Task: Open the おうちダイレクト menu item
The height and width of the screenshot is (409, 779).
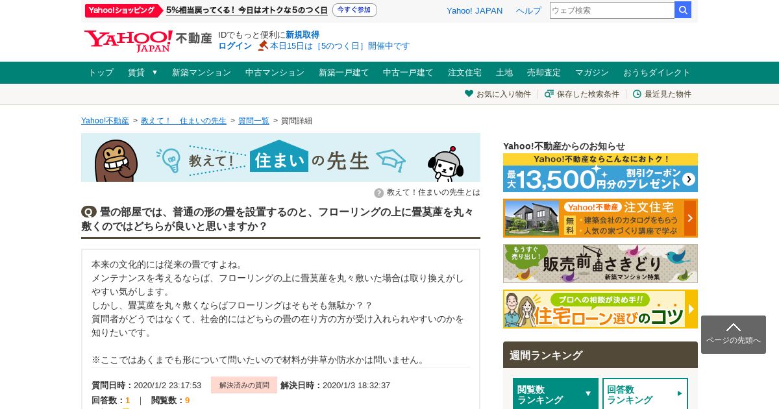Action: click(657, 73)
